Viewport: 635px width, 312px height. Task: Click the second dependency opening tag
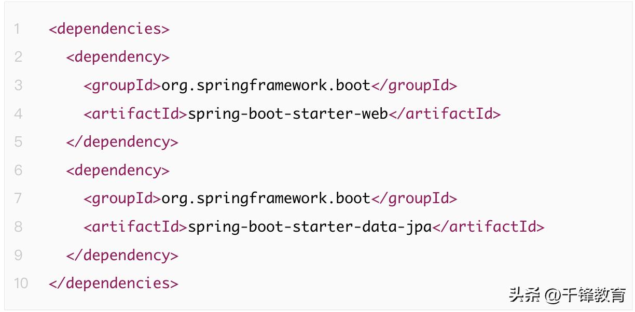click(117, 170)
